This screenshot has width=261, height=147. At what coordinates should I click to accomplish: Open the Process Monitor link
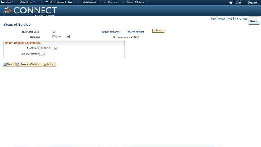point(135,32)
